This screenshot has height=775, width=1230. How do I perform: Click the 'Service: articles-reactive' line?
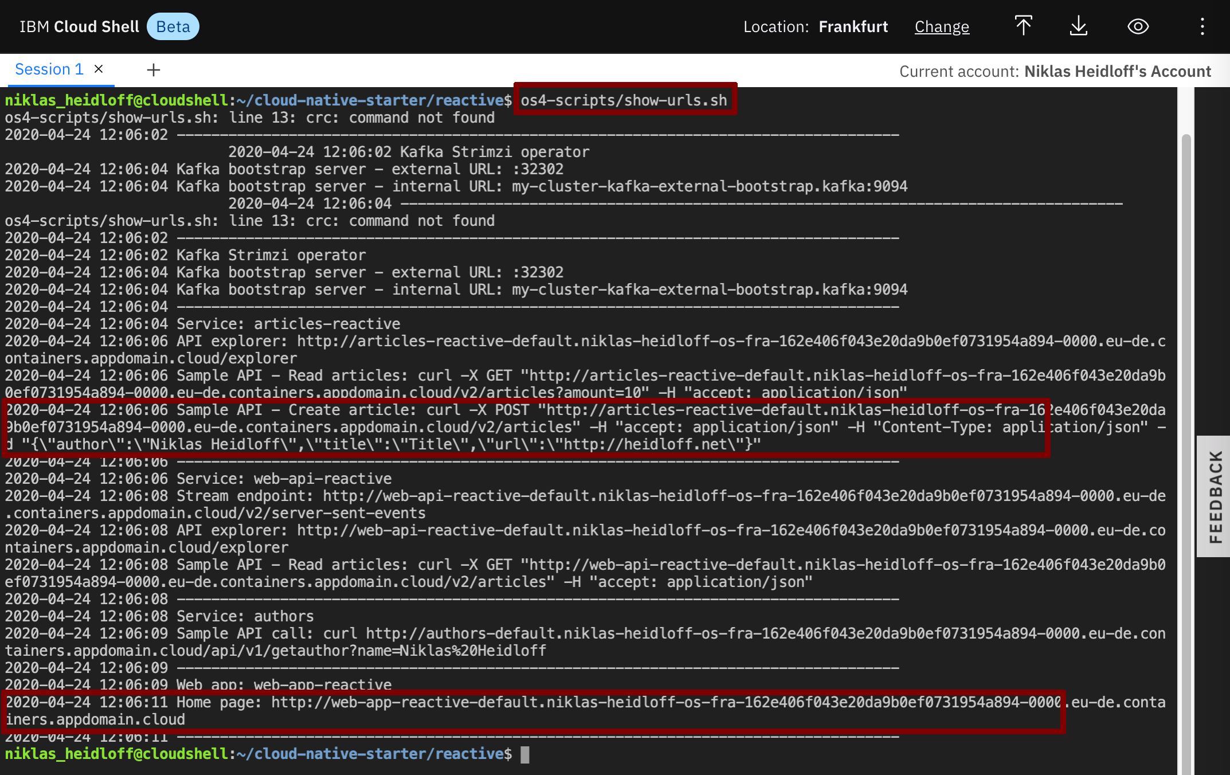click(202, 324)
